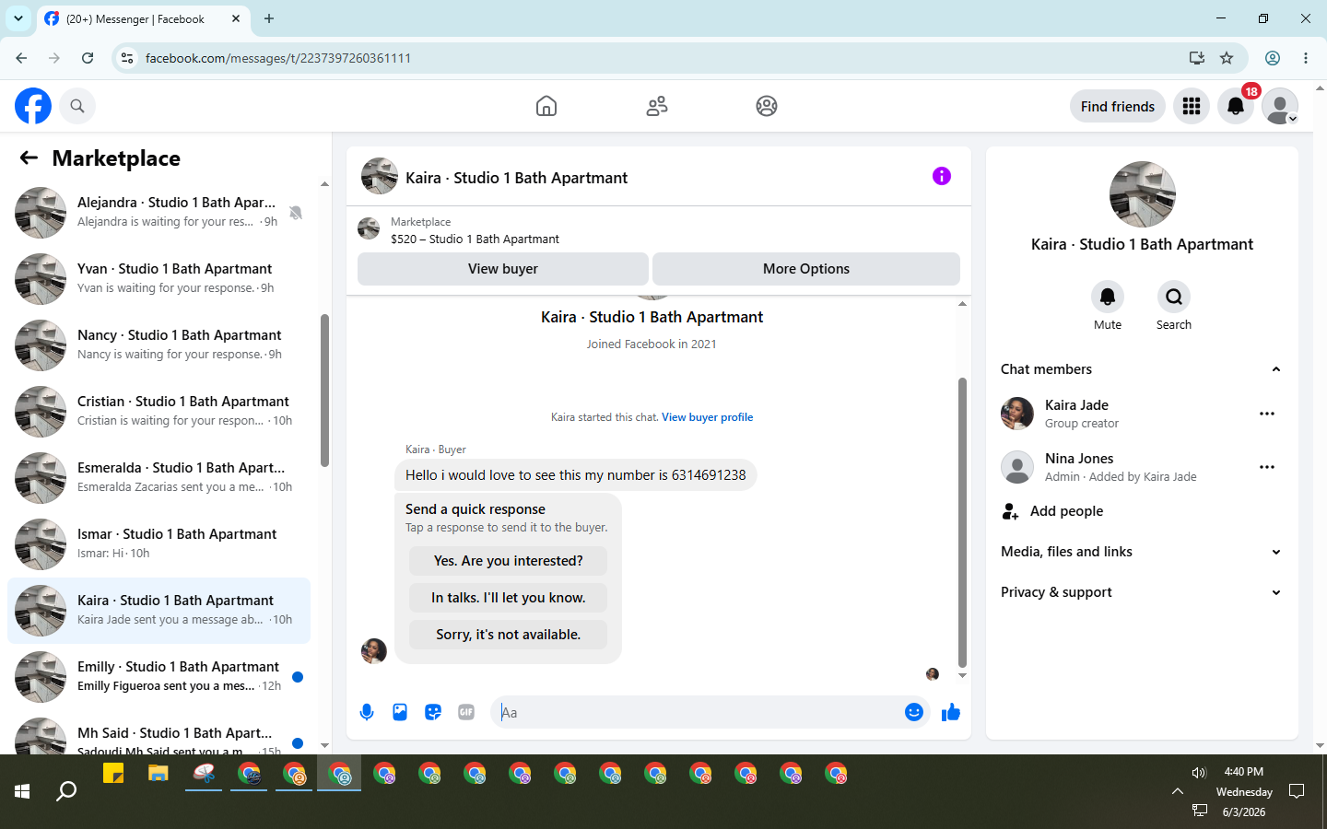The height and width of the screenshot is (829, 1327).
Task: Open Esmeralda Studio 1 Bath conversation
Action: 159,478
